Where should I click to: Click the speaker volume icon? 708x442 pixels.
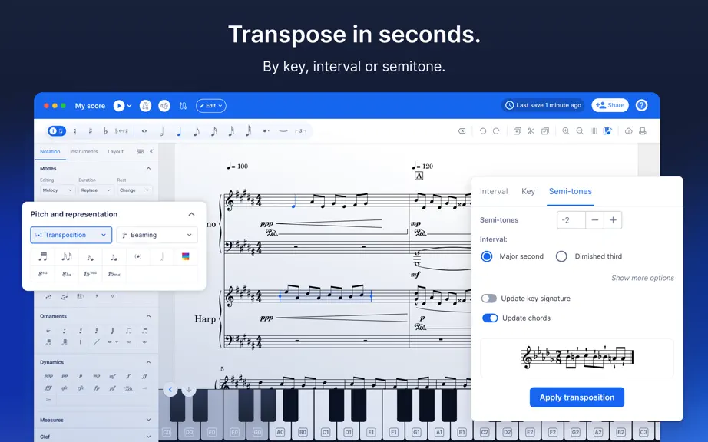point(164,106)
